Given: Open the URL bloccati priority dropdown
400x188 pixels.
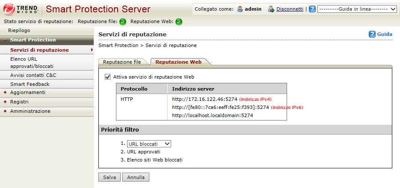Looking at the screenshot, I should coord(149,144).
